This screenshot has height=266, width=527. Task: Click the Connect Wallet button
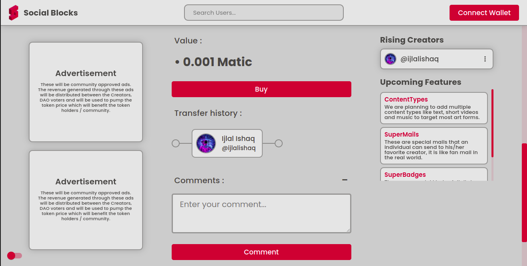click(484, 13)
